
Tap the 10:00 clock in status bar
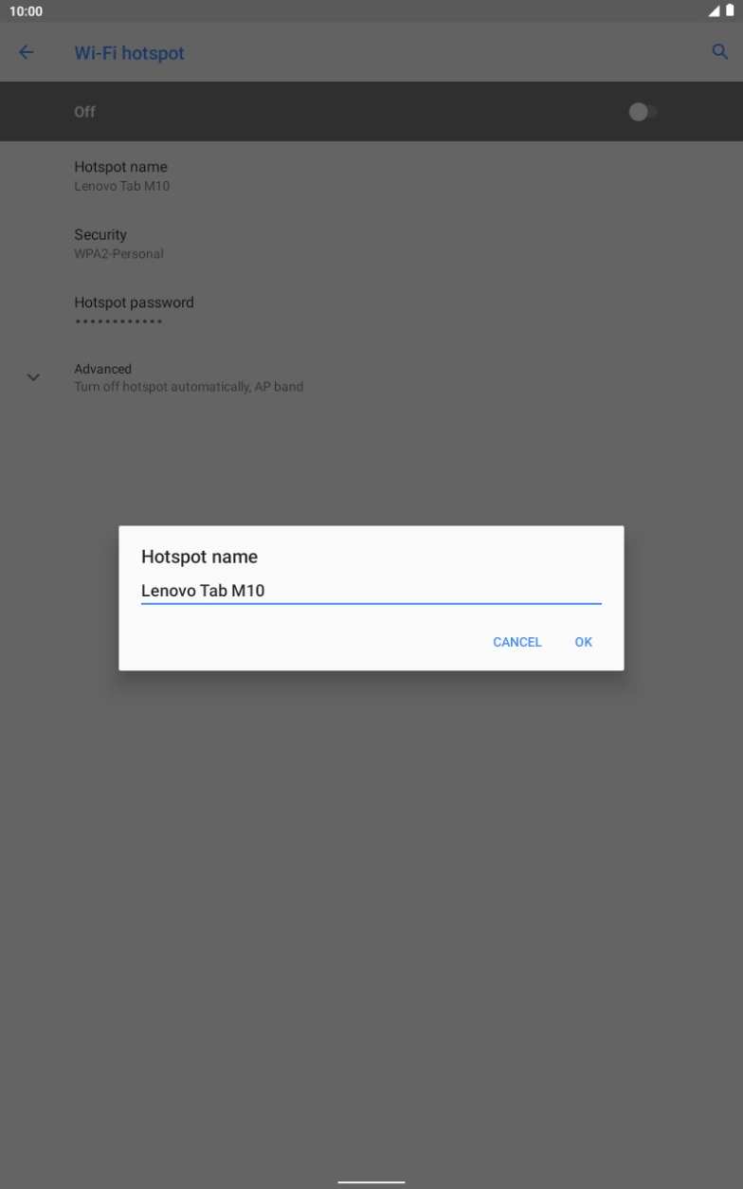[x=26, y=10]
